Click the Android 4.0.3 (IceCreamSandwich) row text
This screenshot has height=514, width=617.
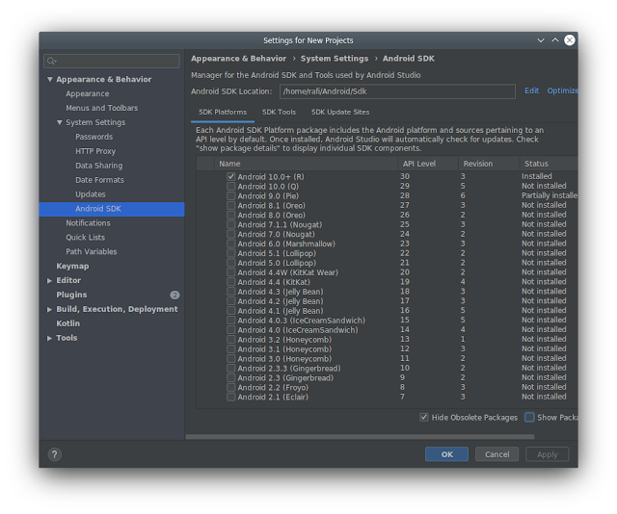[302, 321]
